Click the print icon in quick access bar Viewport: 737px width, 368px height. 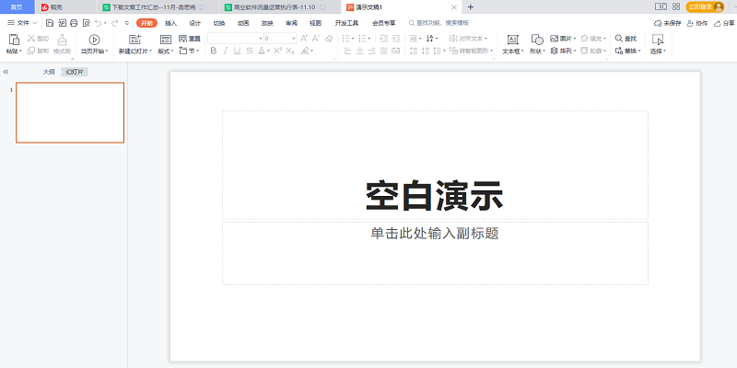pyautogui.click(x=74, y=22)
